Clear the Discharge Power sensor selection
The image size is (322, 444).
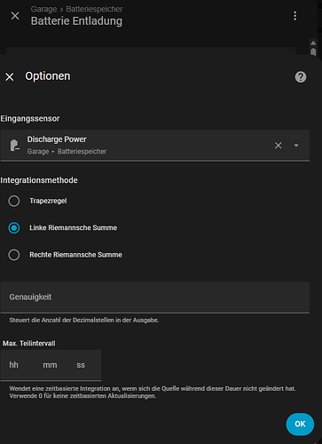(278, 146)
